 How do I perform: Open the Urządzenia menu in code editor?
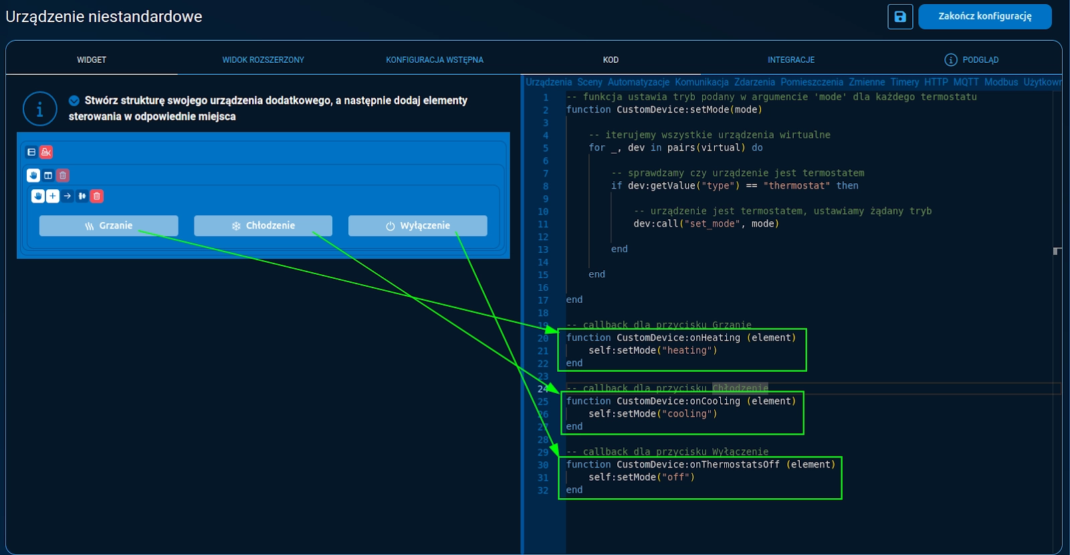pyautogui.click(x=548, y=82)
